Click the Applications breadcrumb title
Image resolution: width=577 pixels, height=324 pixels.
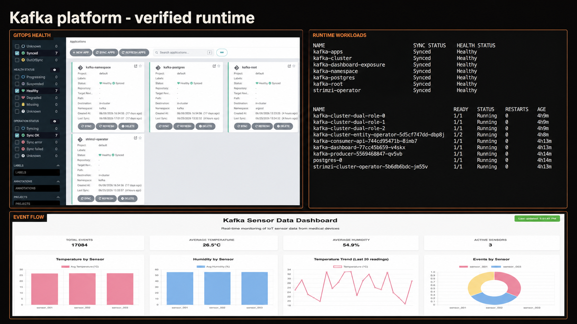click(x=78, y=42)
